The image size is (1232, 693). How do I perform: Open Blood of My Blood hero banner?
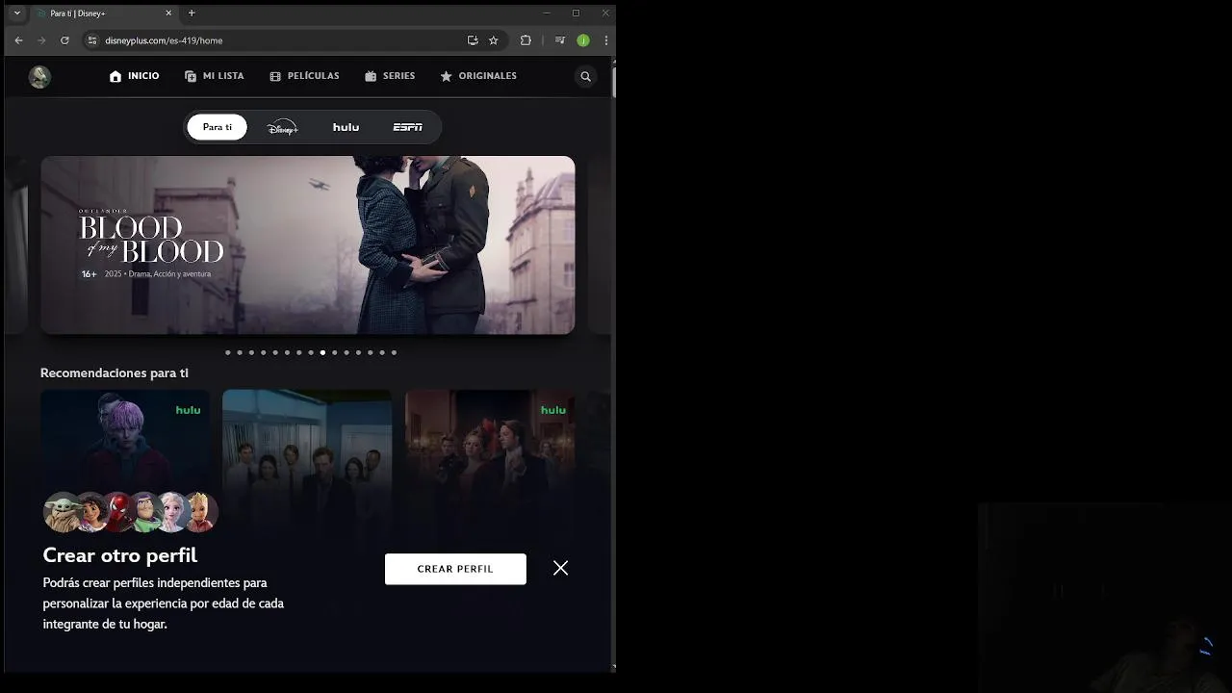[x=308, y=245]
